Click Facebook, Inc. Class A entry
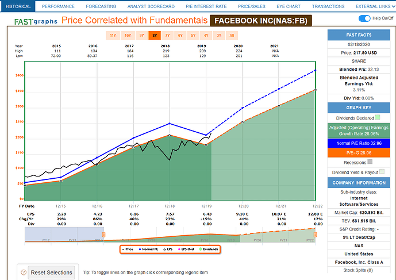This screenshot has width=396, height=280. [359, 262]
